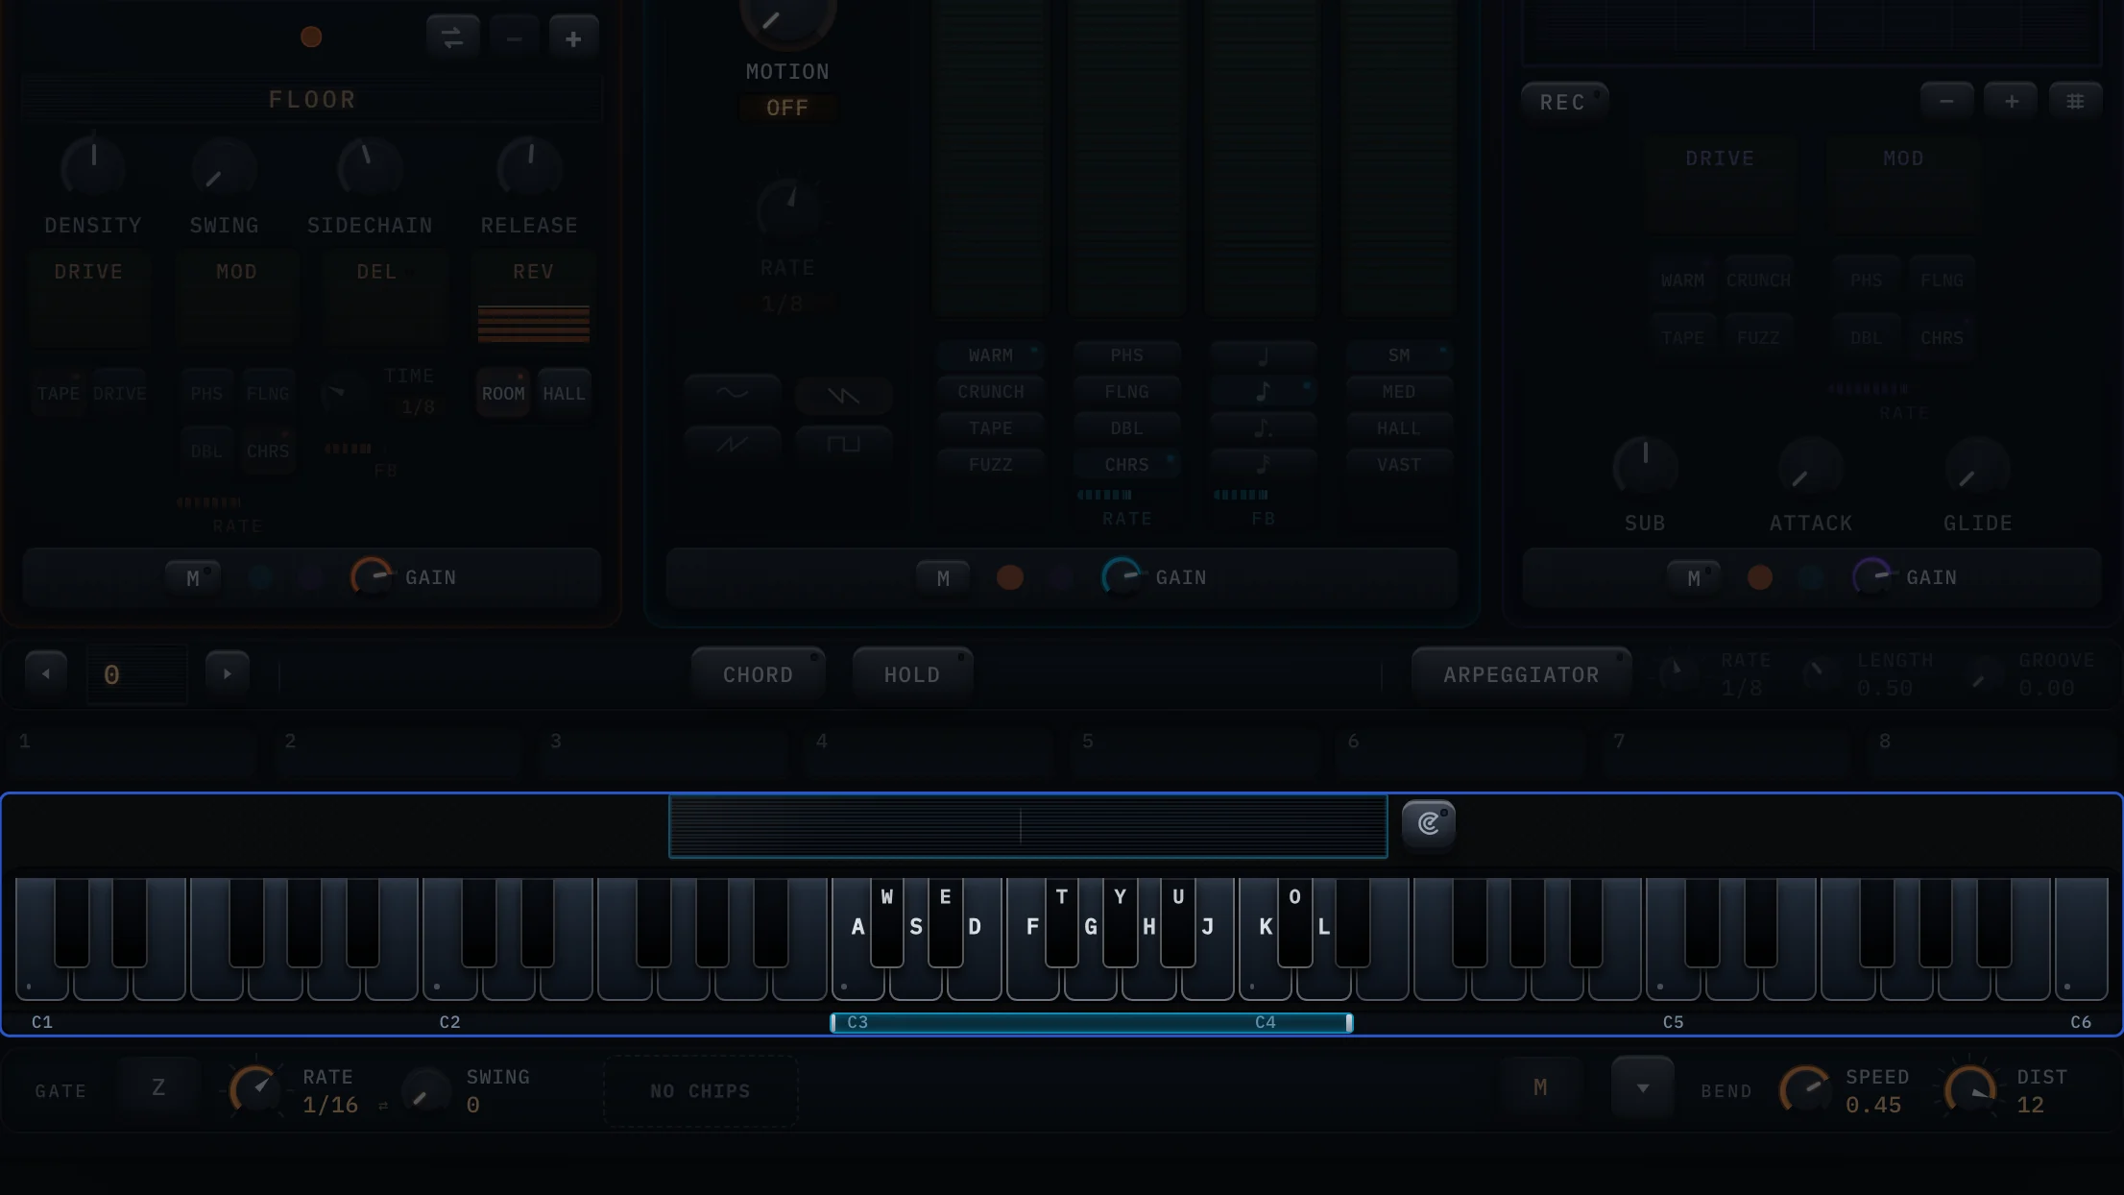Mute the FLOOR panel with M
The width and height of the screenshot is (2124, 1195).
tap(193, 578)
